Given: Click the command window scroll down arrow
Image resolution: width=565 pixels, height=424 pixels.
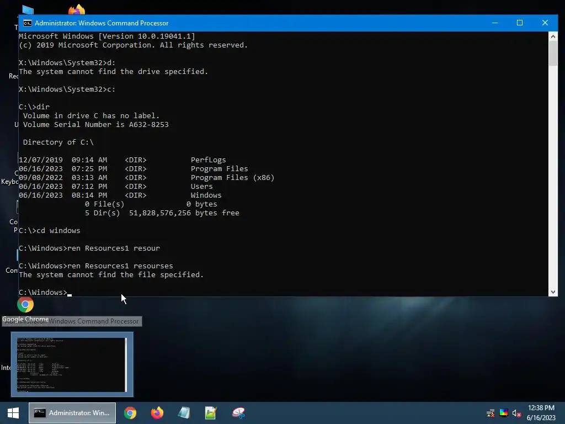Looking at the screenshot, I should 553,292.
